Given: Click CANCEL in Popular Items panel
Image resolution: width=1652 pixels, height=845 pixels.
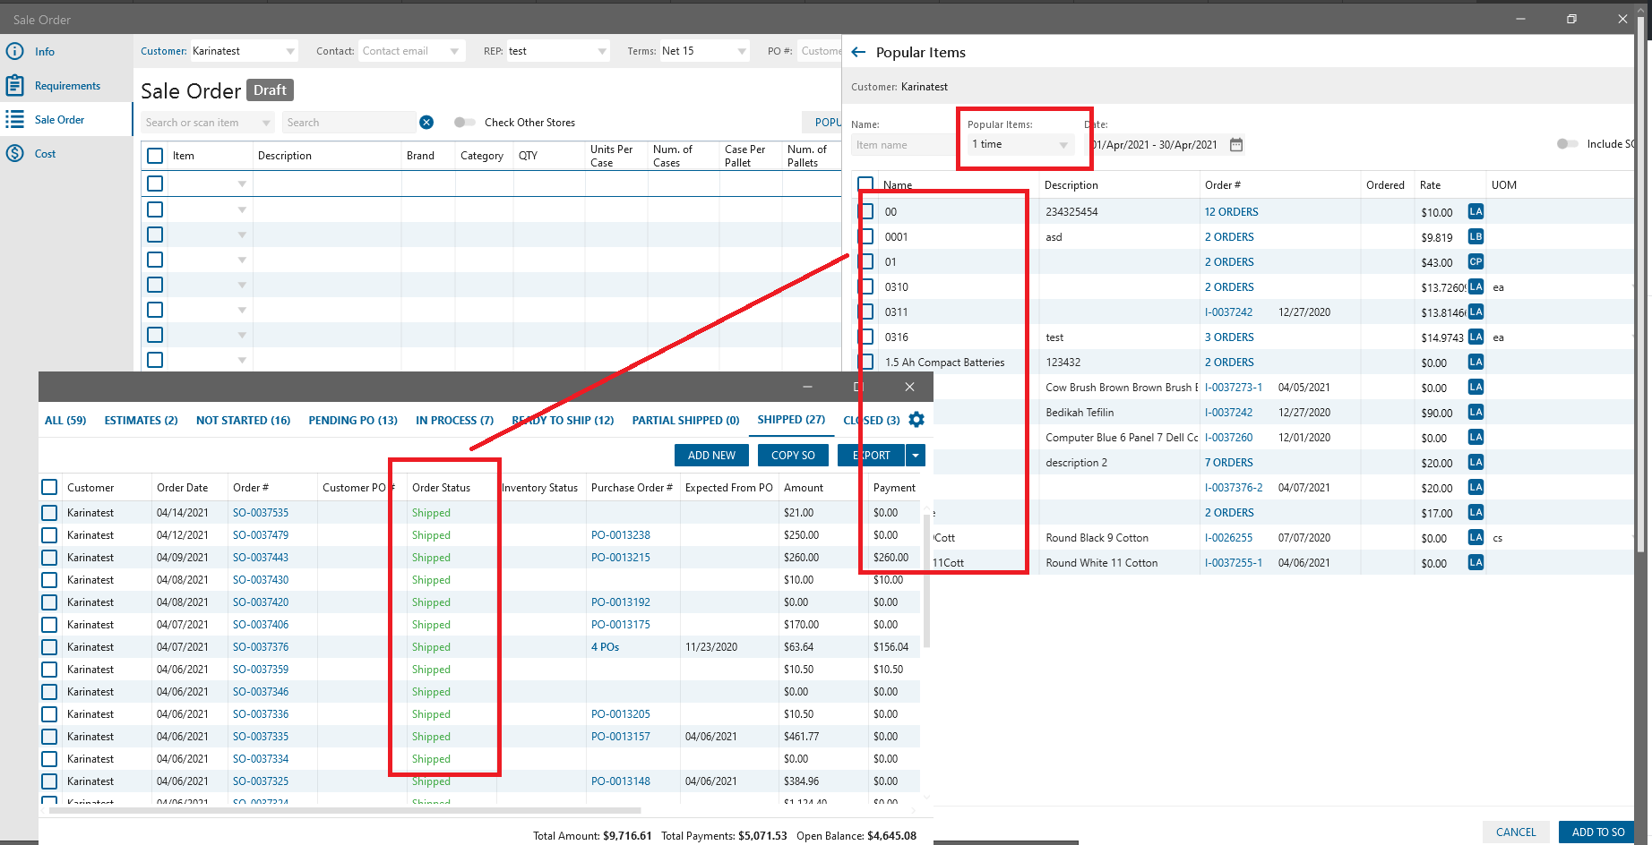Looking at the screenshot, I should 1516,832.
